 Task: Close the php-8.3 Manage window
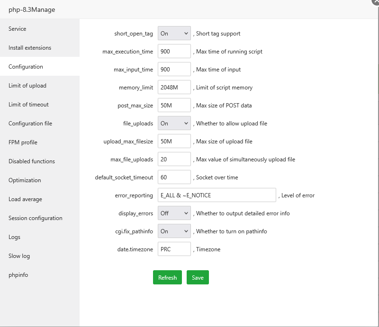pyautogui.click(x=374, y=4)
